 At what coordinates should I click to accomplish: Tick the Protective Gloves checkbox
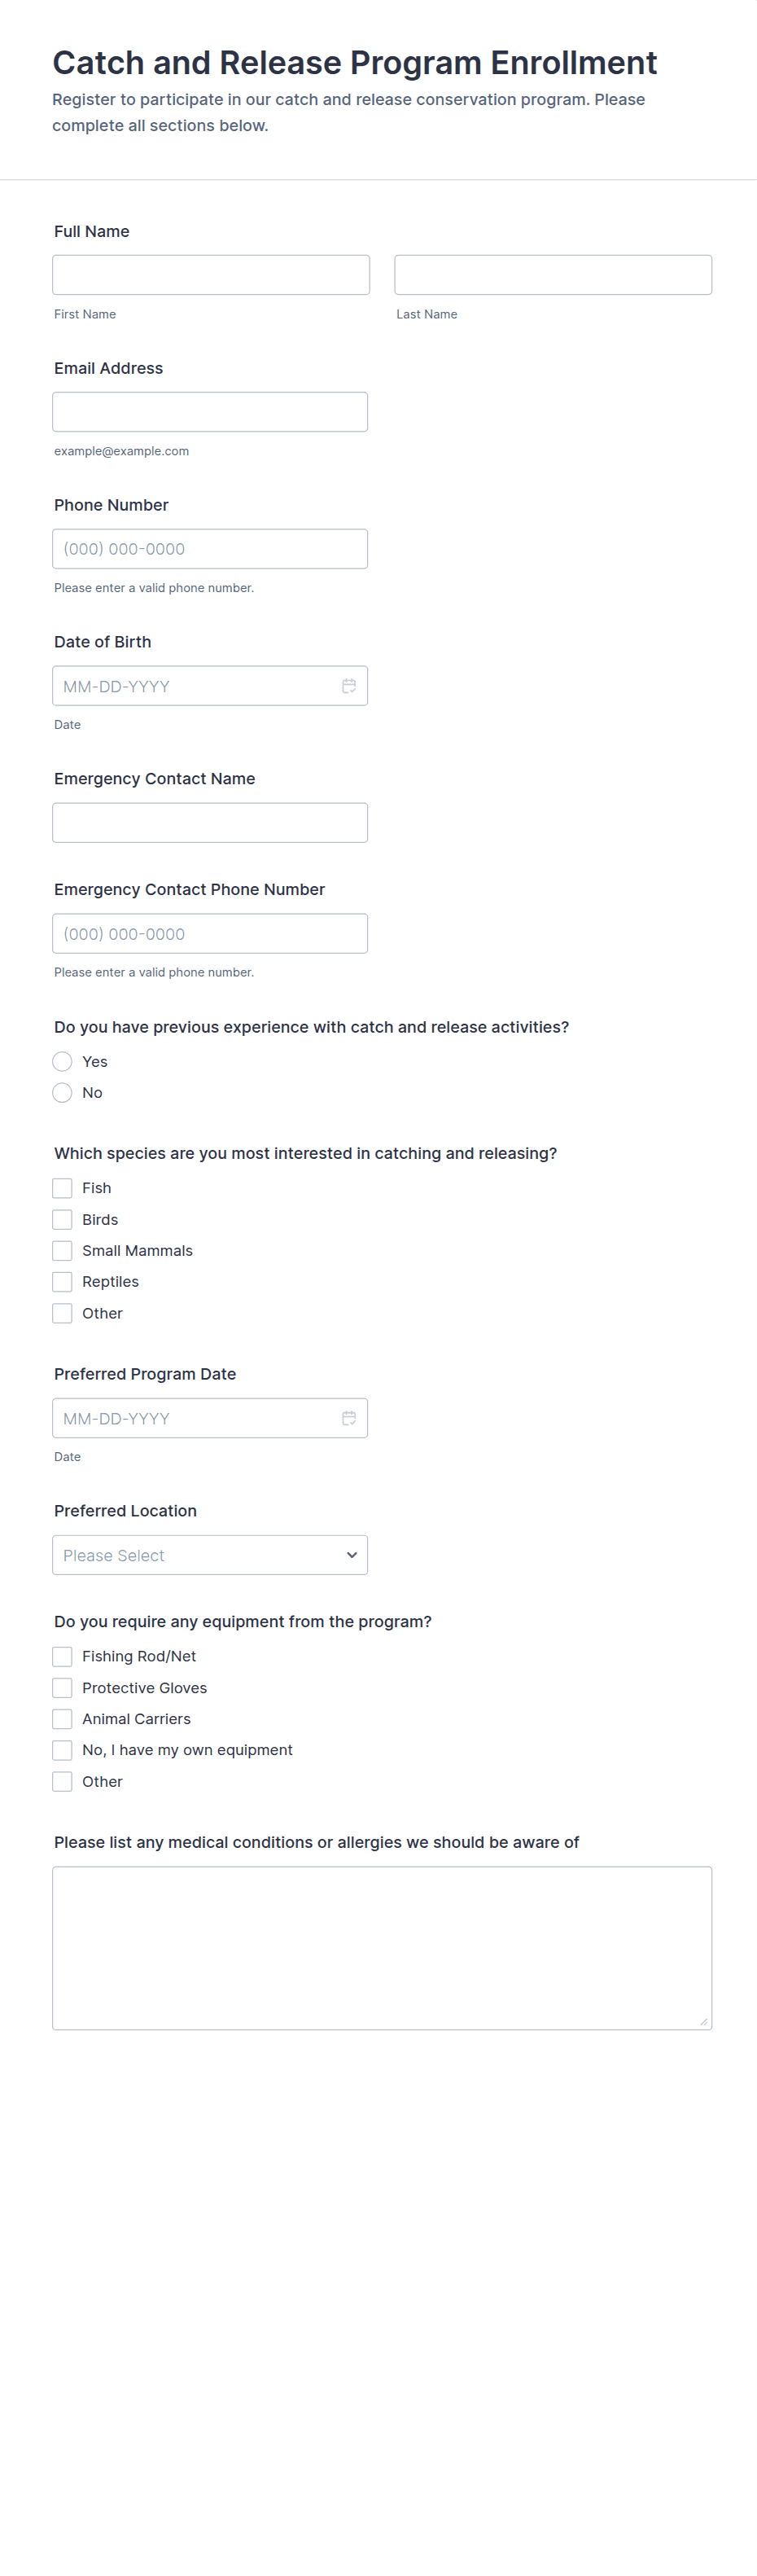coord(62,1688)
